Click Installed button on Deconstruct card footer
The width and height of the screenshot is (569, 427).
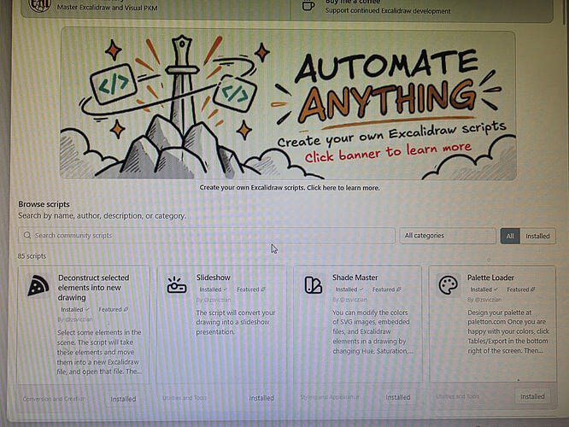click(x=123, y=399)
